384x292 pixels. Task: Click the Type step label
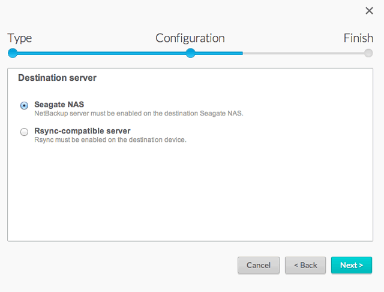(20, 38)
